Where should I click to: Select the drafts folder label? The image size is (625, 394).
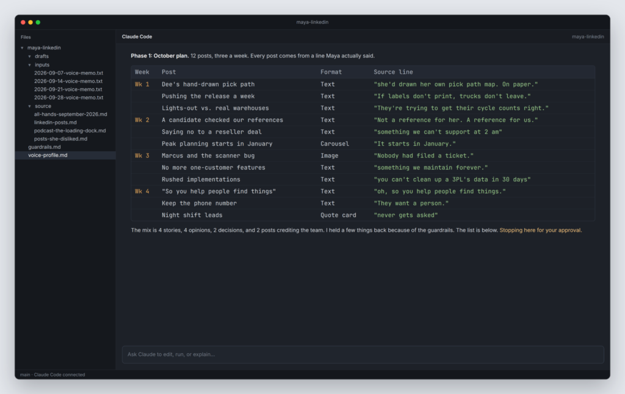click(42, 57)
